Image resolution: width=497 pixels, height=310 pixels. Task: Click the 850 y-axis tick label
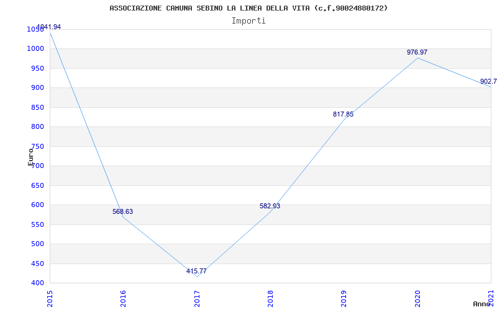[x=37, y=107]
